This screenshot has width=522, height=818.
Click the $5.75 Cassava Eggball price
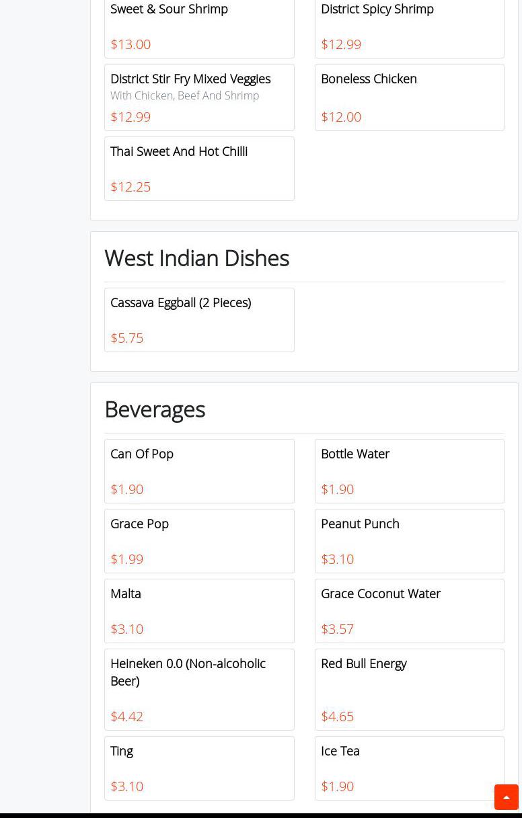coord(127,338)
